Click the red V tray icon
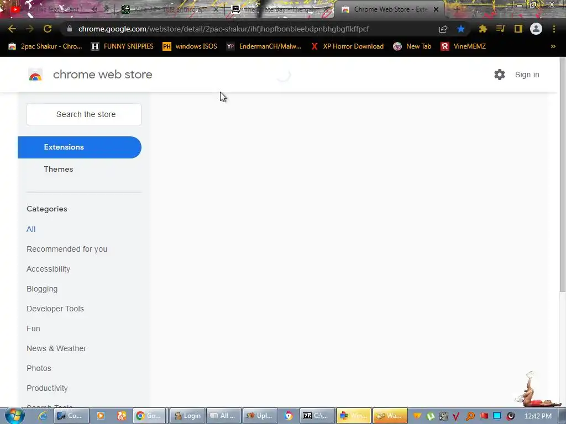Viewport: 566px width, 424px height. [456, 416]
